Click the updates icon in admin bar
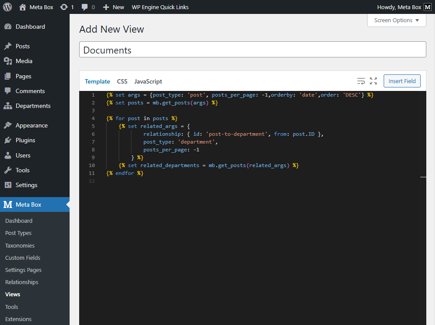Image resolution: width=435 pixels, height=325 pixels. pyautogui.click(x=64, y=7)
